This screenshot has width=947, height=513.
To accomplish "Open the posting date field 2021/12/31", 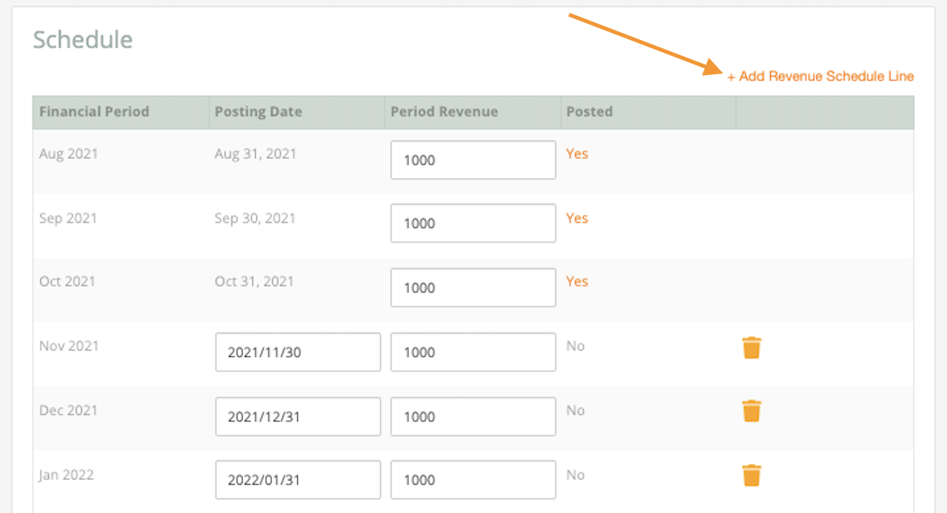I will point(298,417).
